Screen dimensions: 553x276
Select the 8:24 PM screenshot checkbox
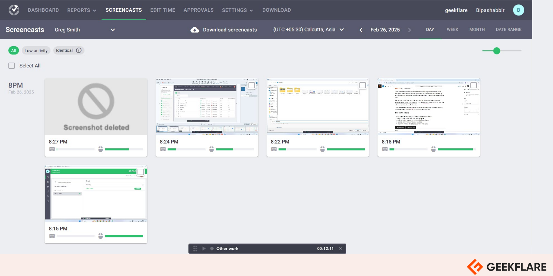(252, 85)
